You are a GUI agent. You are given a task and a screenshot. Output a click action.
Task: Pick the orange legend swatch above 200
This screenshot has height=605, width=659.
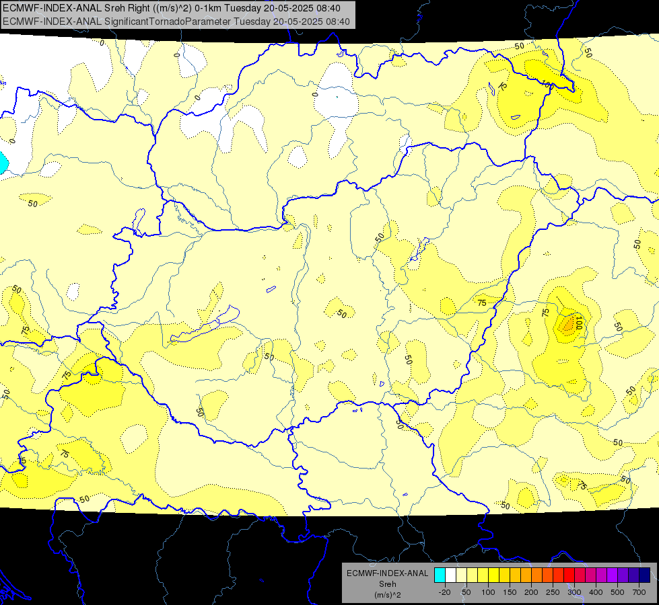(x=536, y=575)
